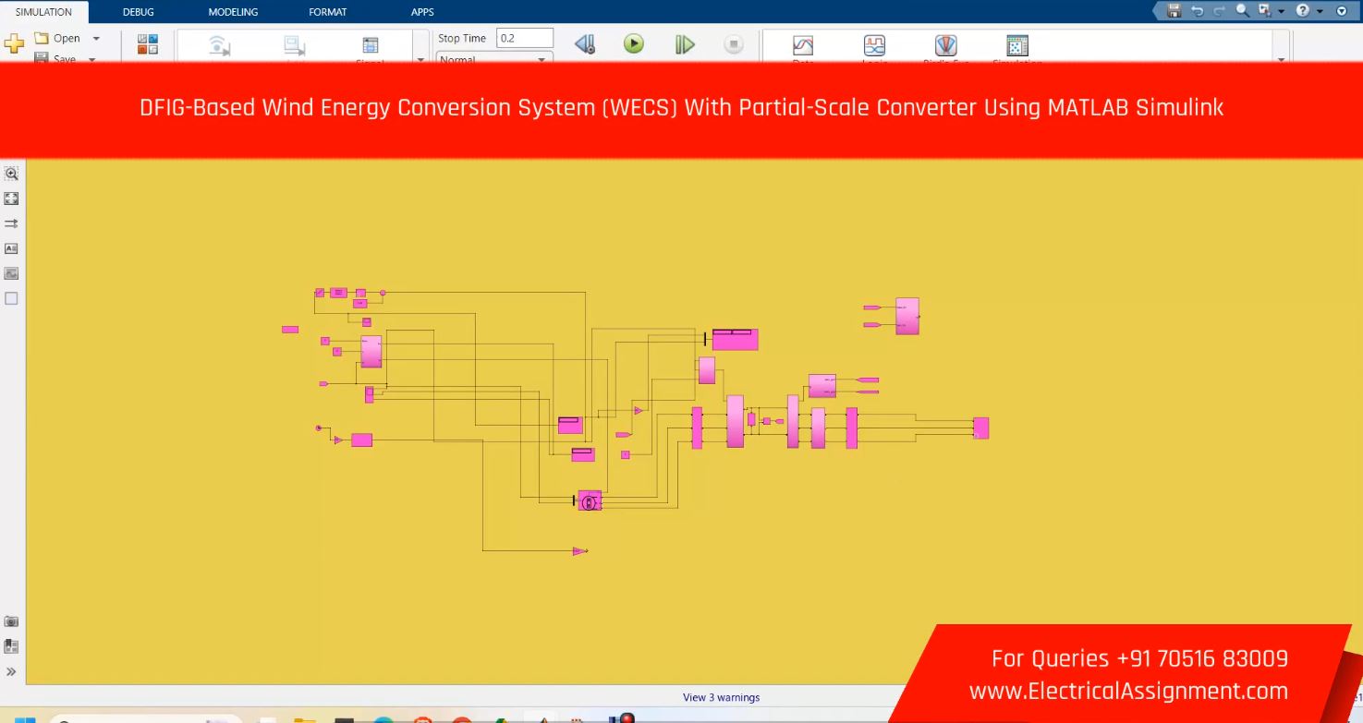
Task: Click the Step Forward simulation icon
Action: (684, 43)
